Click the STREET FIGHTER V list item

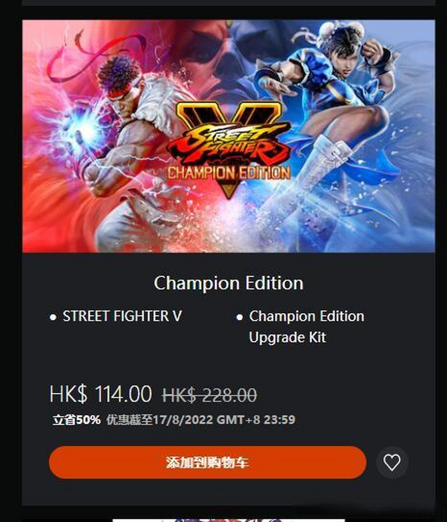tap(122, 316)
